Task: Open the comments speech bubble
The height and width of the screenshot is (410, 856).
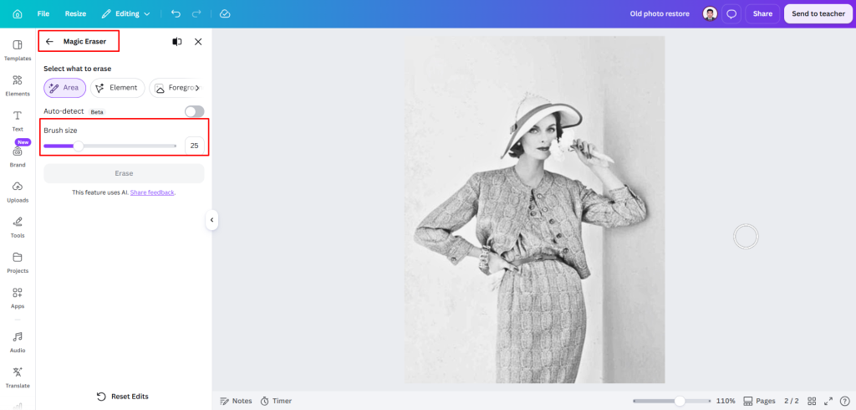Action: pyautogui.click(x=731, y=13)
